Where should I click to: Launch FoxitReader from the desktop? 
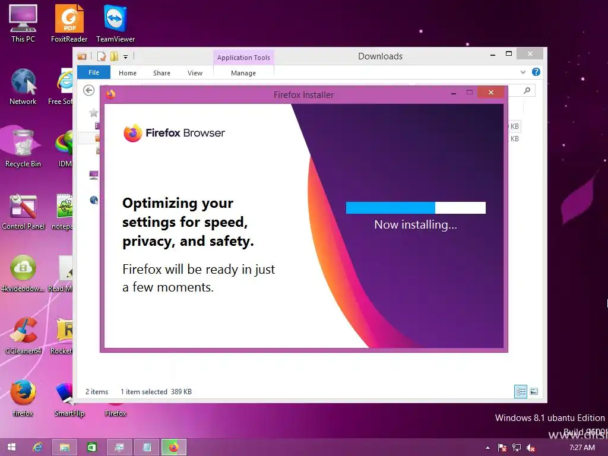pos(69,23)
